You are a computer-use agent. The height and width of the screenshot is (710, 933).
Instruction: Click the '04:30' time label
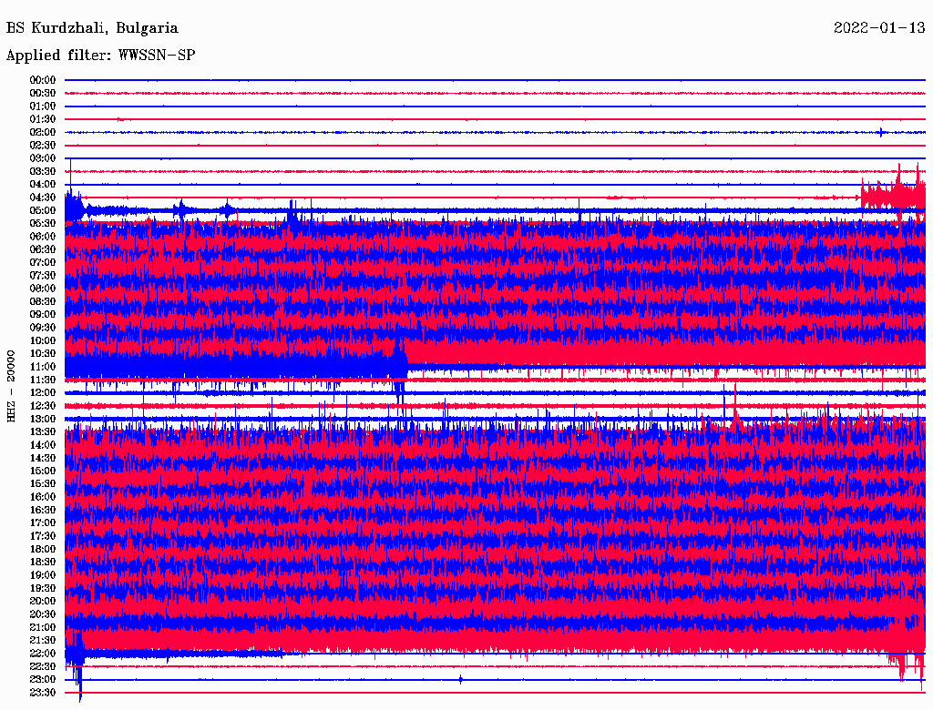pos(42,198)
